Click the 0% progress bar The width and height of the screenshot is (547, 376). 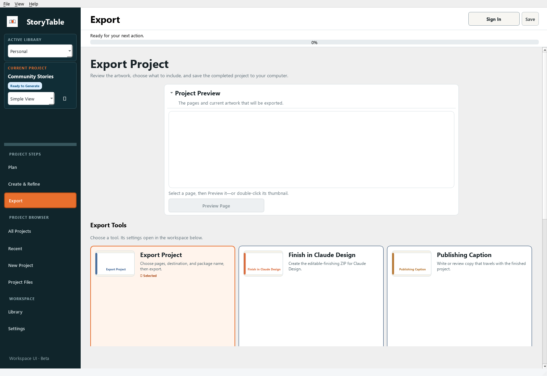pos(315,42)
